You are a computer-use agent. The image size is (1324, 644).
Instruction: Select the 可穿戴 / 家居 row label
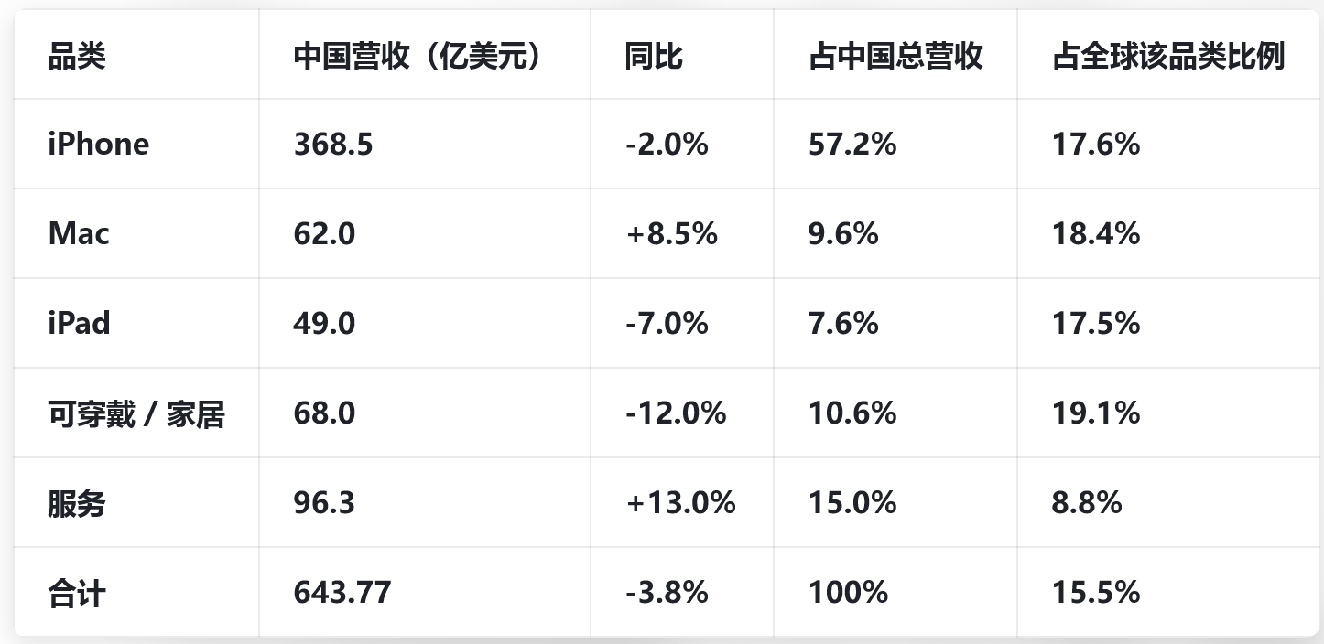(136, 413)
